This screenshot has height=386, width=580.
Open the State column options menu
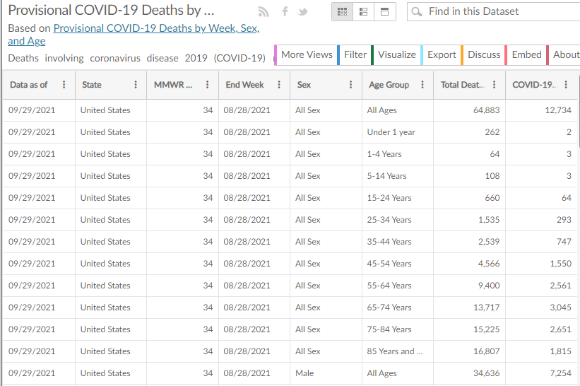pos(136,85)
